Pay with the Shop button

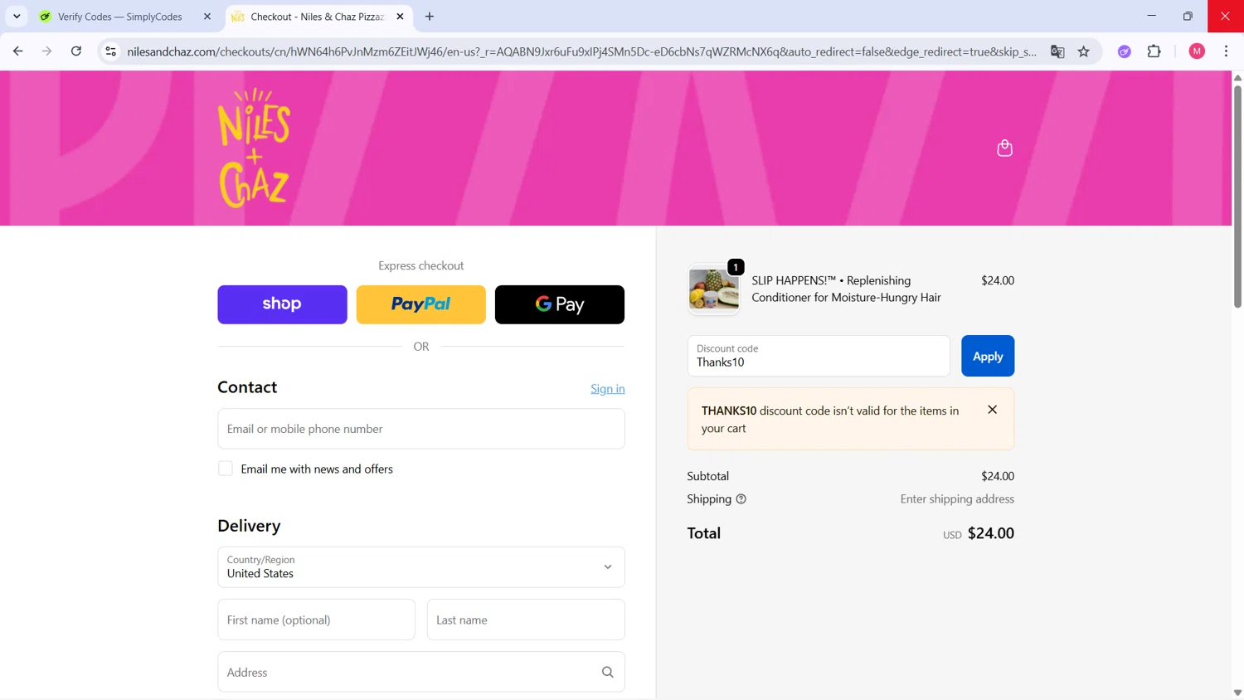pos(282,304)
